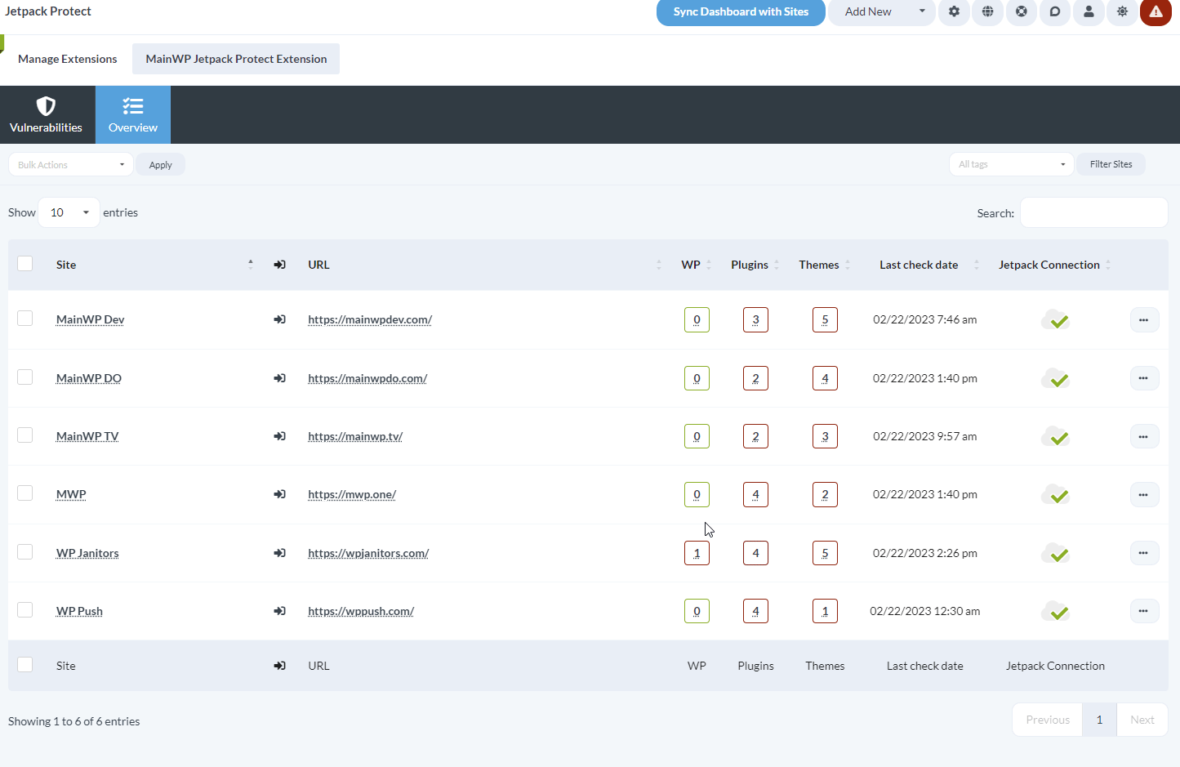Viewport: 1180px width, 767px height.
Task: Open the user account icon
Action: coord(1088,12)
